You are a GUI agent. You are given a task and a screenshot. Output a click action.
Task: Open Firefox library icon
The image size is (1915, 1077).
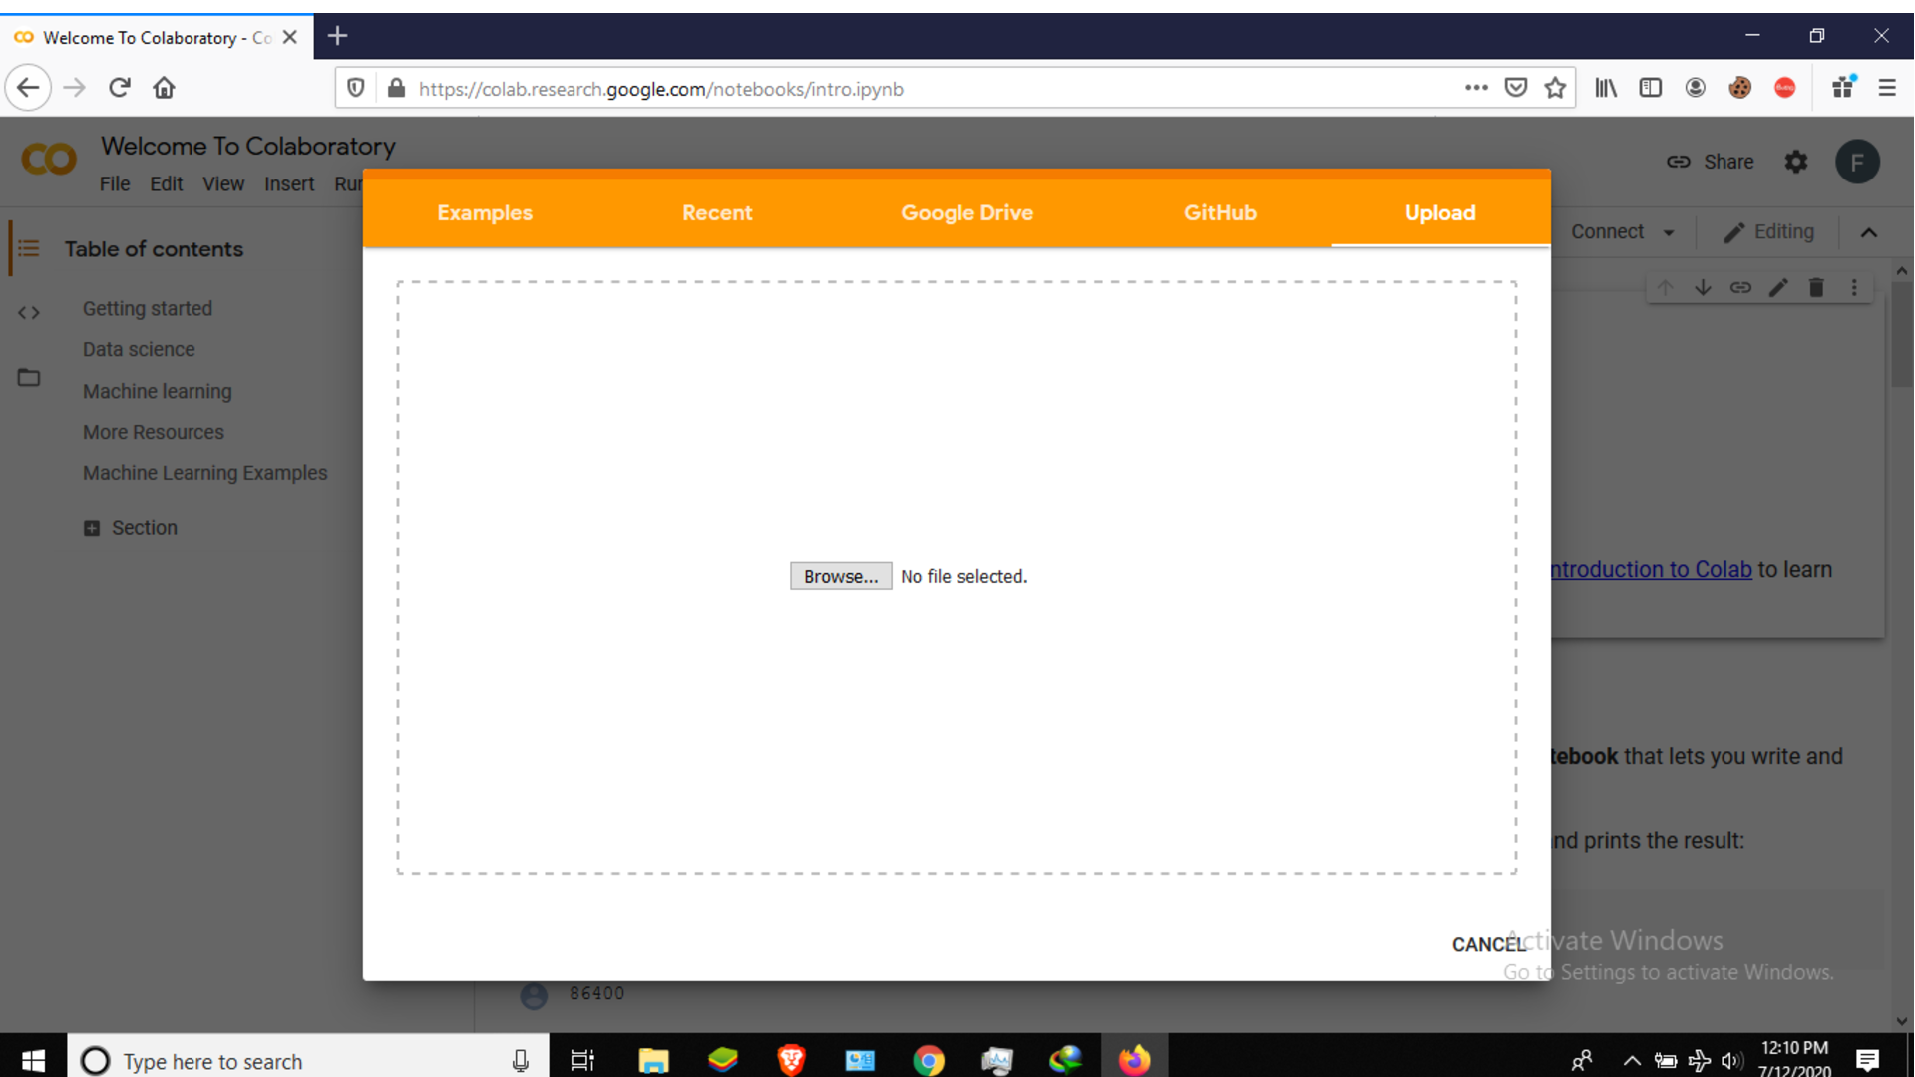[1606, 88]
